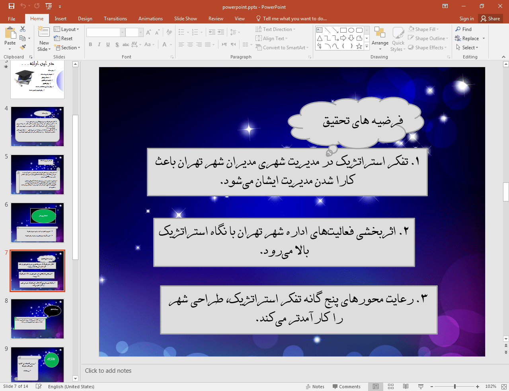Toggle the Comments pane

346,387
